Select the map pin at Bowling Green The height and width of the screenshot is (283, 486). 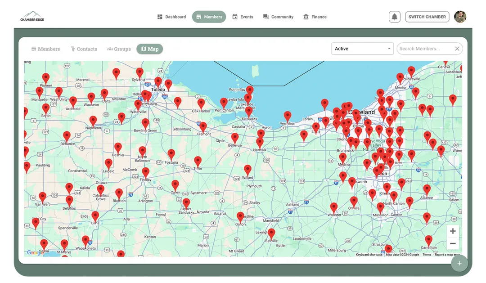[x=145, y=124]
